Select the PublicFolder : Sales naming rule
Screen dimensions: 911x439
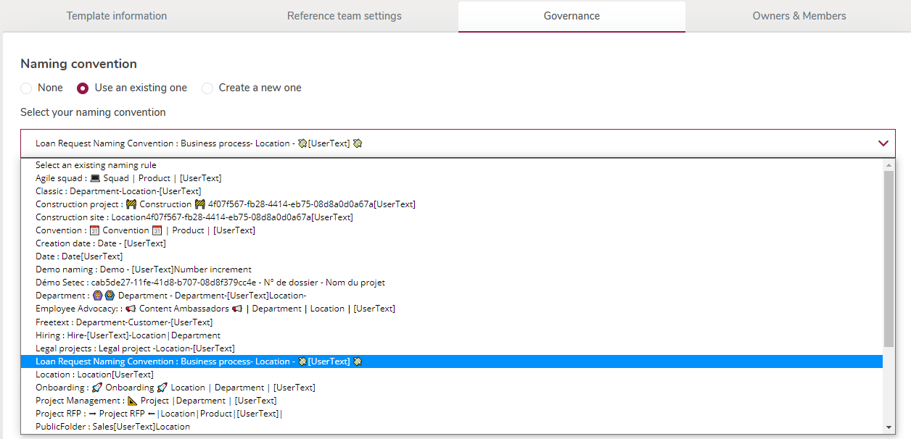(x=452, y=427)
